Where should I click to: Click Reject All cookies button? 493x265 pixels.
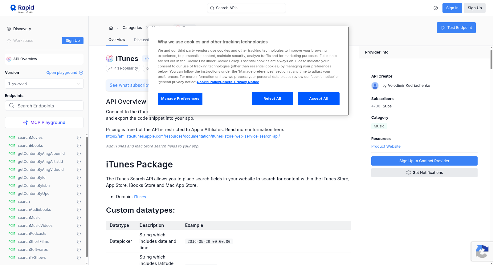(272, 99)
